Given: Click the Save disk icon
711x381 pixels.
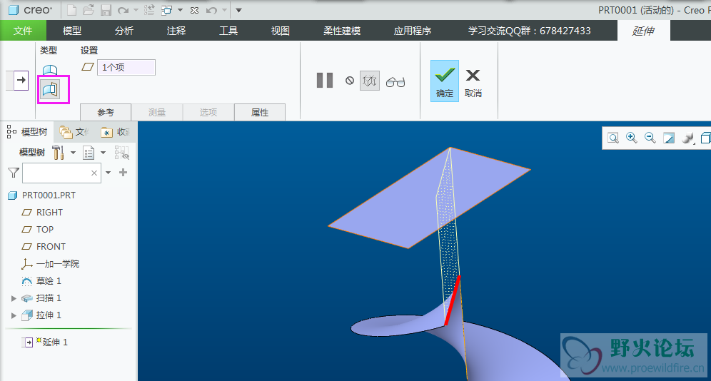Looking at the screenshot, I should pos(106,10).
